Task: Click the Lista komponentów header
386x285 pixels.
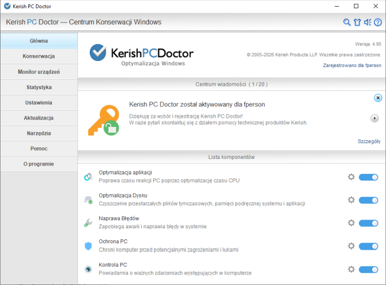Action: point(232,157)
